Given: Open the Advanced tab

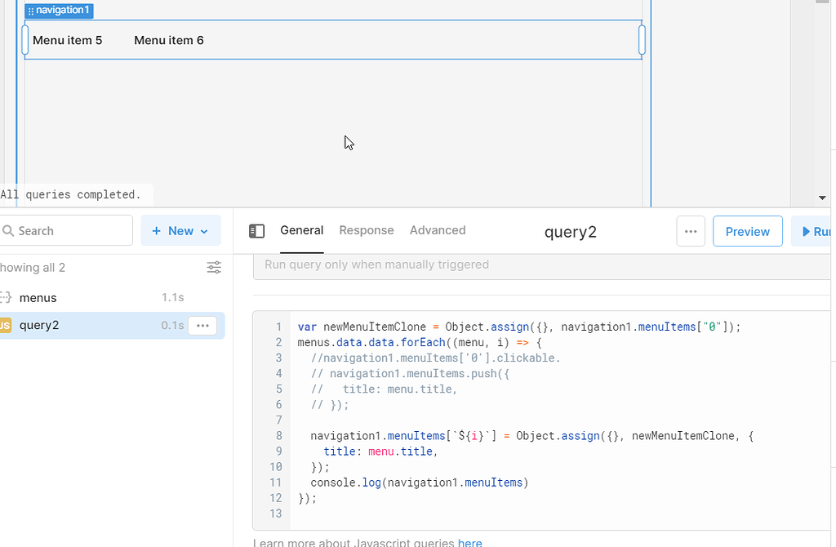Looking at the screenshot, I should (438, 230).
